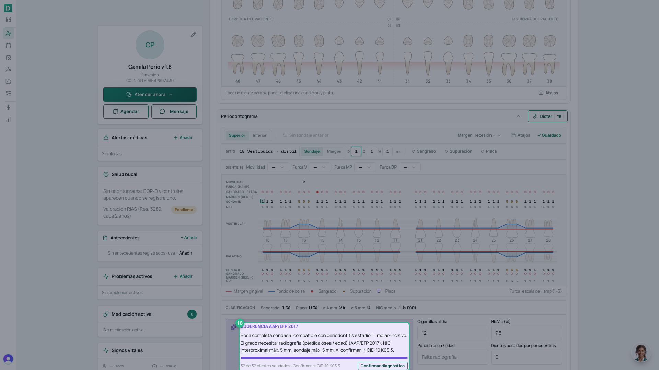The height and width of the screenshot is (370, 659).
Task: Toggle the Sangrado radio option
Action: click(424, 151)
